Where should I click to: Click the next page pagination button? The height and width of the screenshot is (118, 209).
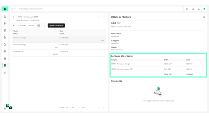99,107
